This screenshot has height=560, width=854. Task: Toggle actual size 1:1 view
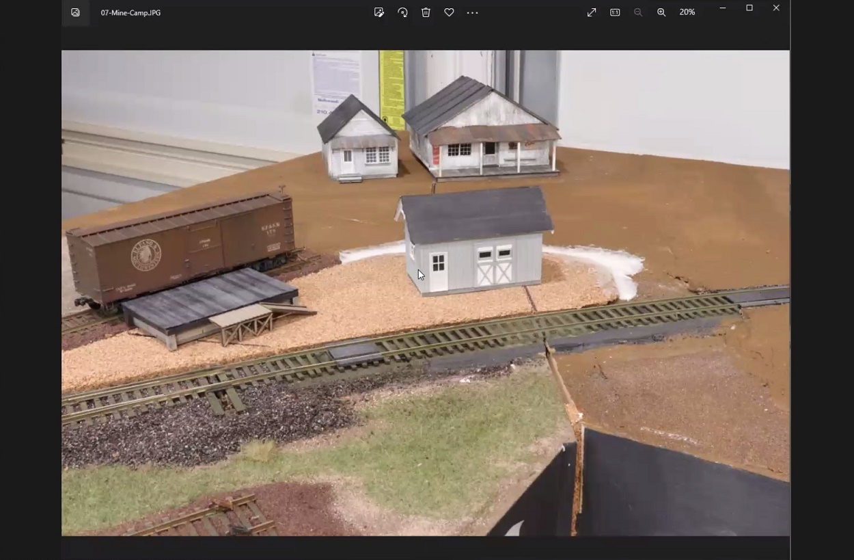(615, 12)
